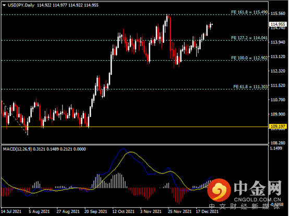Select the FE 61.8 = 111.303 level label
Viewport: 289px width, 216px height.
click(x=250, y=87)
